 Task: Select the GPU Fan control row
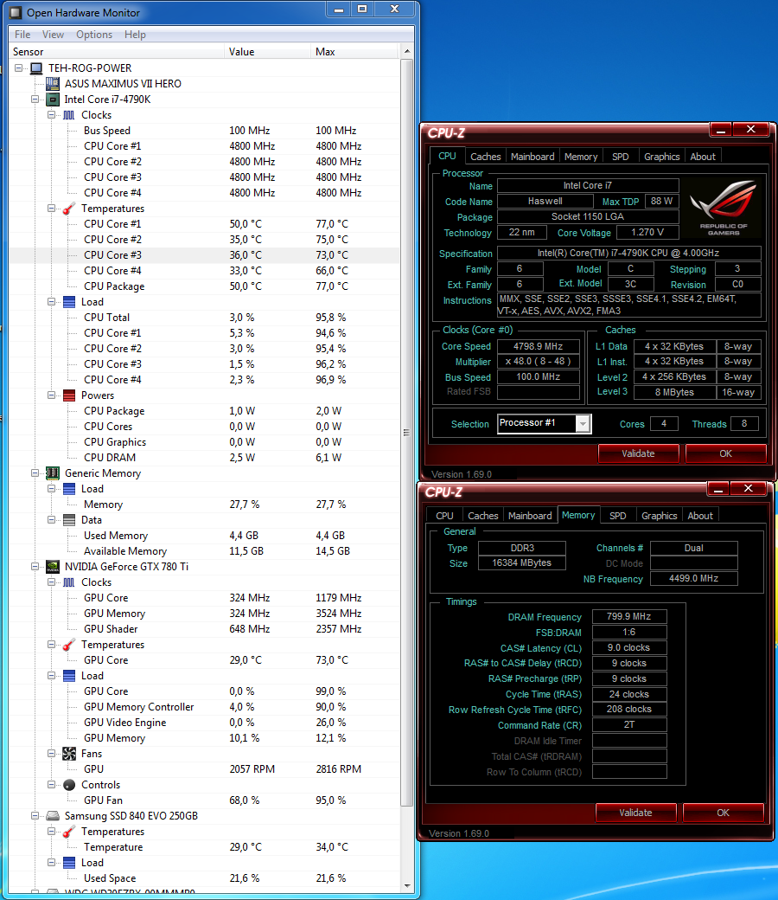(x=204, y=800)
